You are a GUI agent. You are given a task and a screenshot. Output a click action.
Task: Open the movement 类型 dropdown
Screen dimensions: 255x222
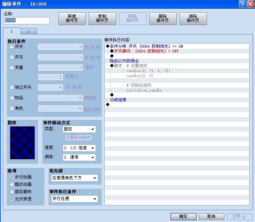(79, 129)
